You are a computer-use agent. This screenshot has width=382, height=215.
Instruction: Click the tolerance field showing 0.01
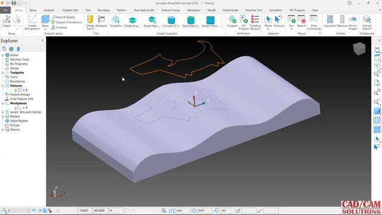[205, 211]
